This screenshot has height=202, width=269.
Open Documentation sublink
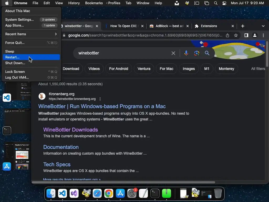click(61, 147)
